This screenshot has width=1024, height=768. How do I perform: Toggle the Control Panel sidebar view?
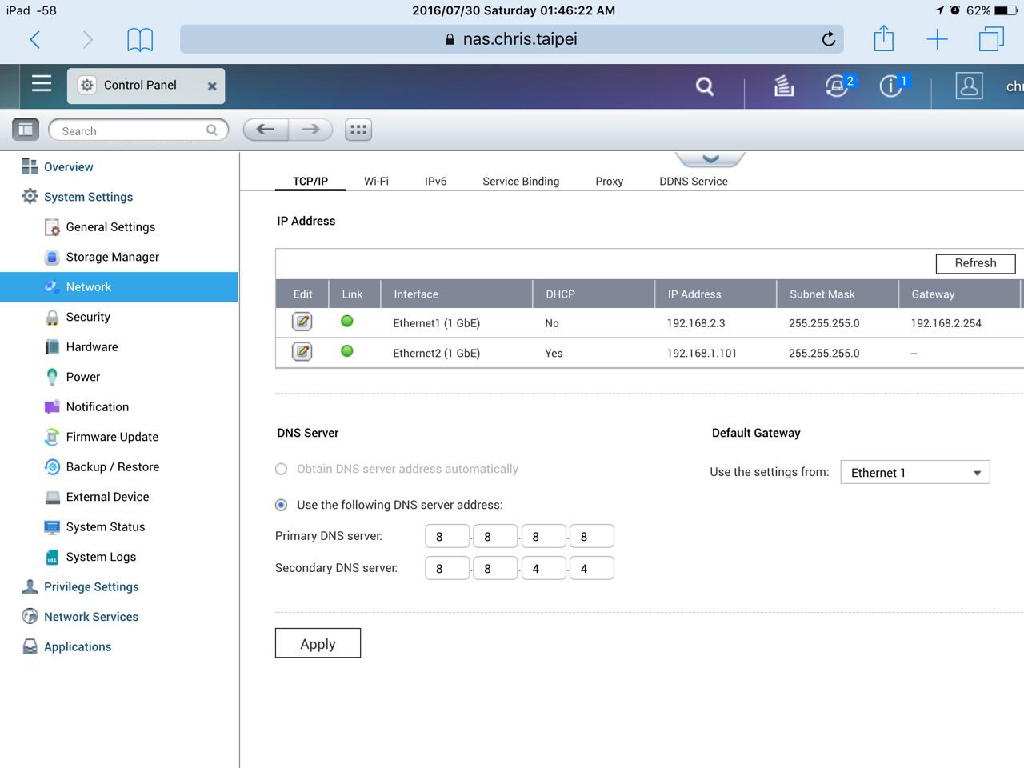click(26, 130)
